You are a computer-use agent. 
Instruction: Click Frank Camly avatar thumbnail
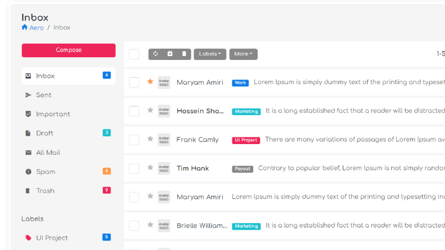[164, 140]
